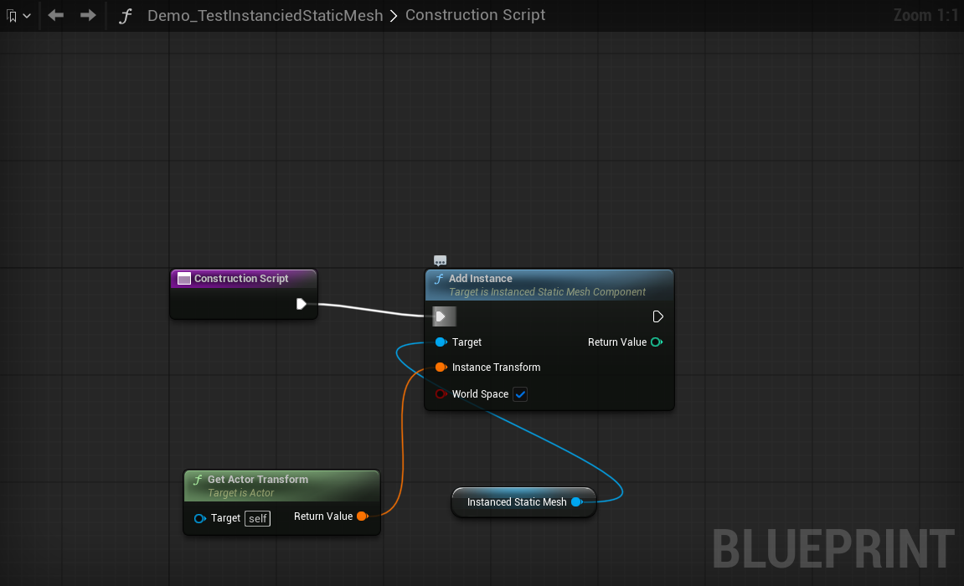Select Construction Script breadcrumb
This screenshot has width=964, height=586.
coord(475,15)
